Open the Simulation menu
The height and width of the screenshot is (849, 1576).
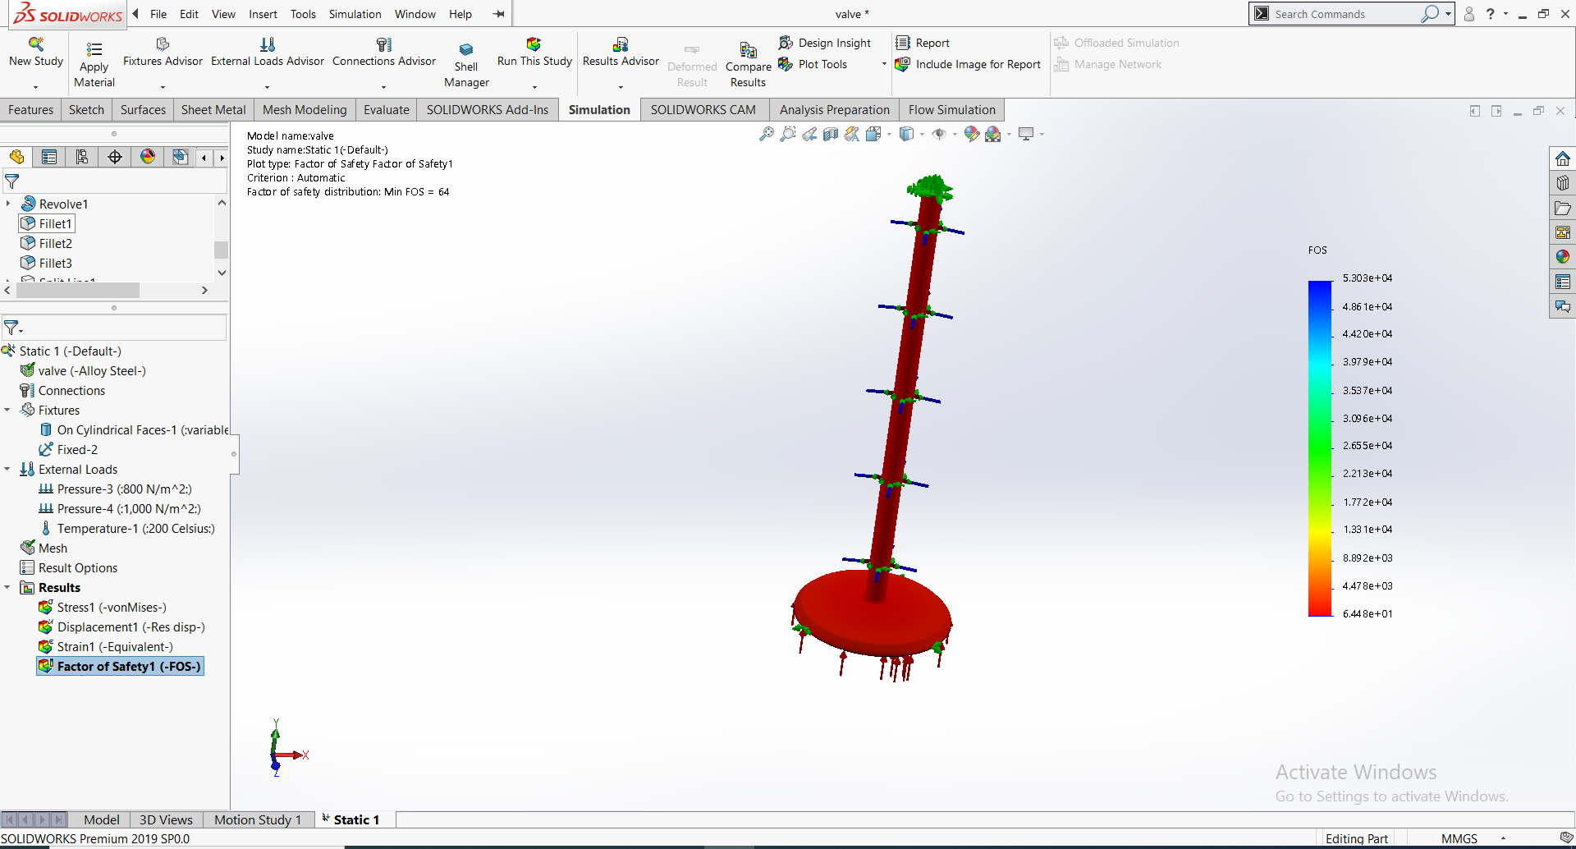[x=355, y=14]
